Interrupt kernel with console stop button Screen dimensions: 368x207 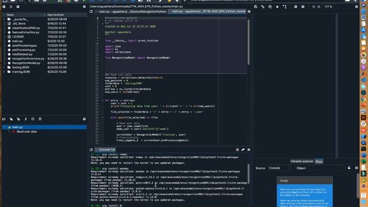click(x=237, y=149)
